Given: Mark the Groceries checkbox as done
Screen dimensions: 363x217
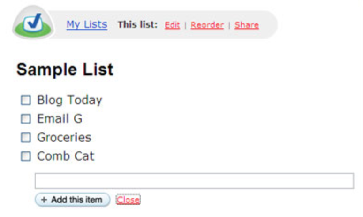Looking at the screenshot, I should click(26, 138).
